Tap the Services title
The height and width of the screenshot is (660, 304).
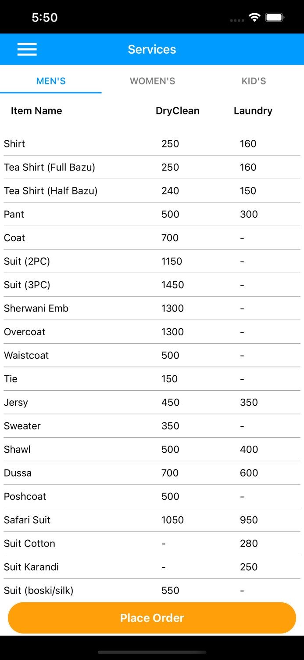tap(152, 49)
